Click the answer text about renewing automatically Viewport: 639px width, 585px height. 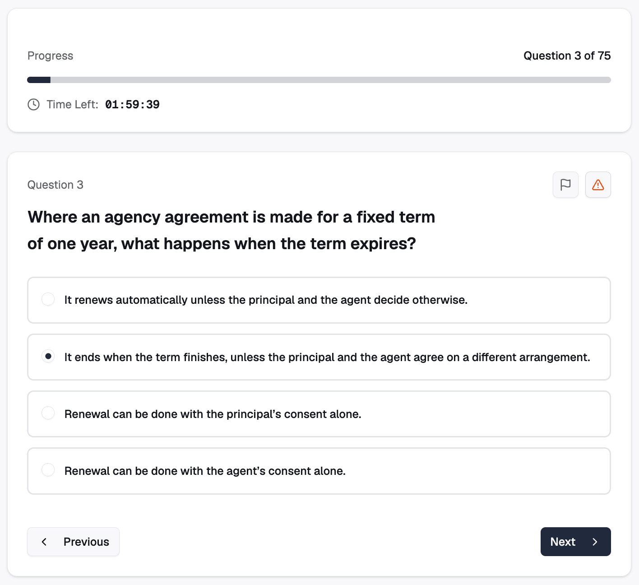click(266, 300)
